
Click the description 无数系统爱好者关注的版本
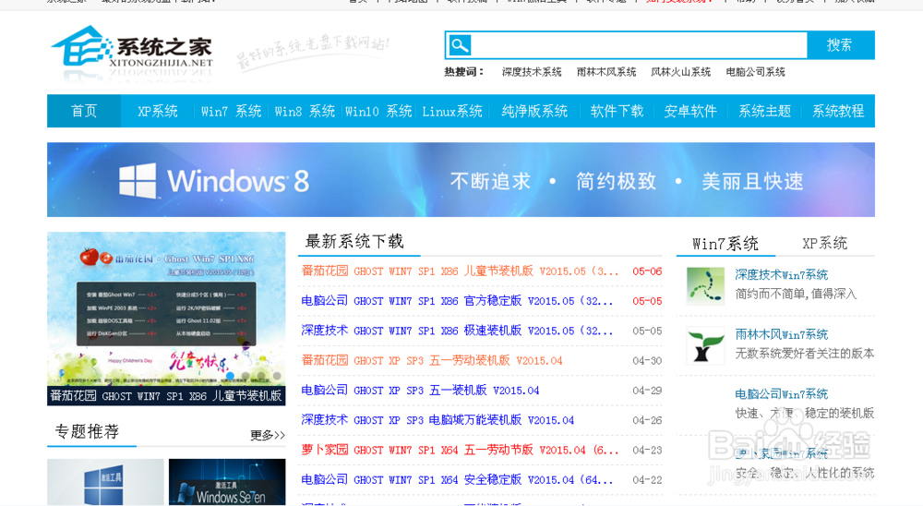click(804, 354)
